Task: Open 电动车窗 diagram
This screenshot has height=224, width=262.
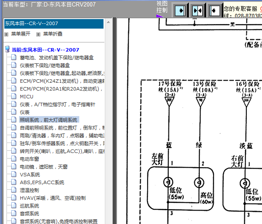Action: [x=29, y=159]
